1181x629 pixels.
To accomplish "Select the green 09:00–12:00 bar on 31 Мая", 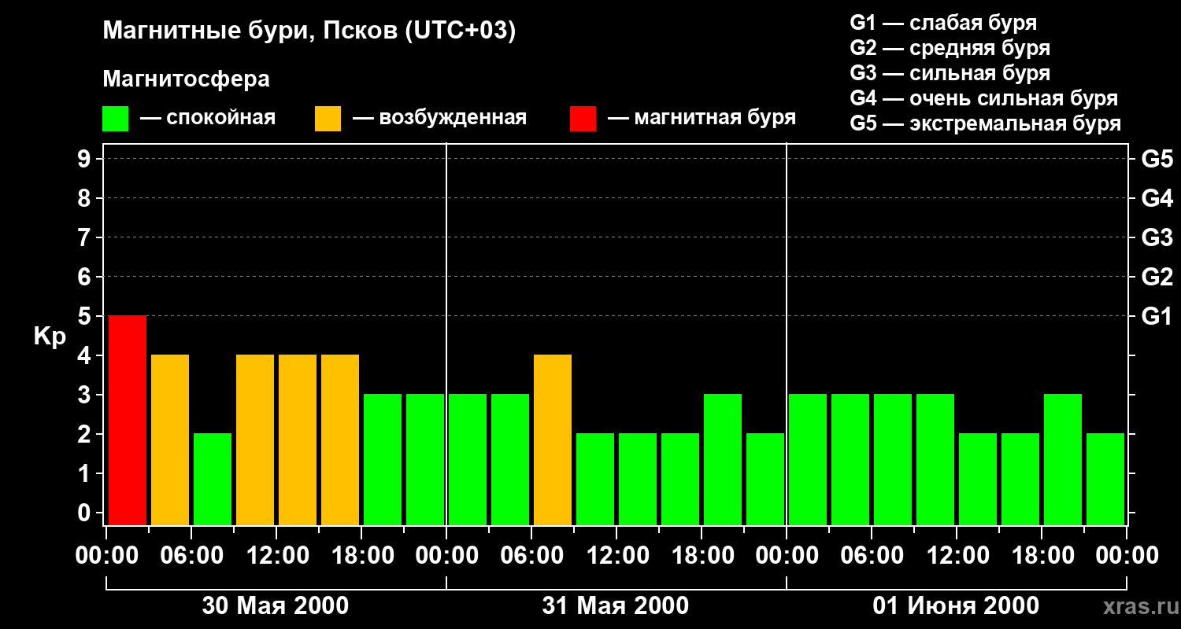I will pos(595,479).
